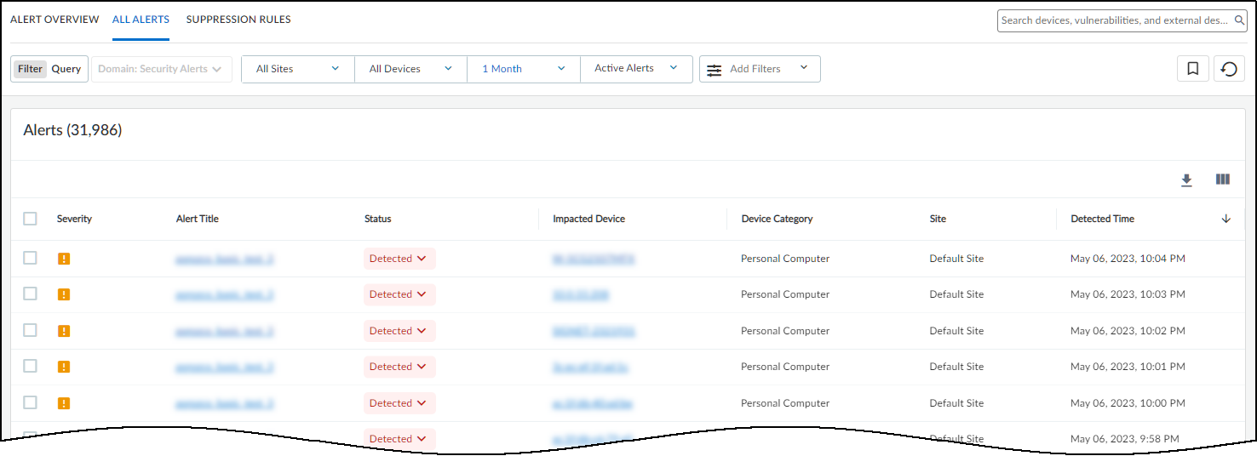The height and width of the screenshot is (456, 1257).
Task: Switch to the Alert Overview tab
Action: [55, 20]
